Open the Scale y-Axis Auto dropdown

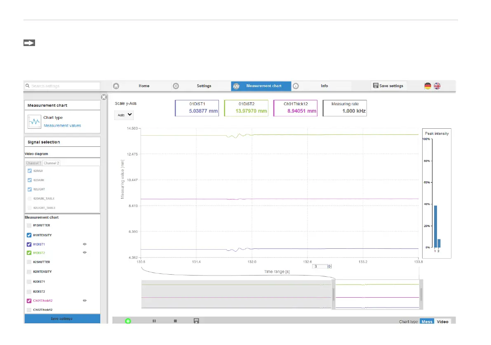click(x=125, y=115)
